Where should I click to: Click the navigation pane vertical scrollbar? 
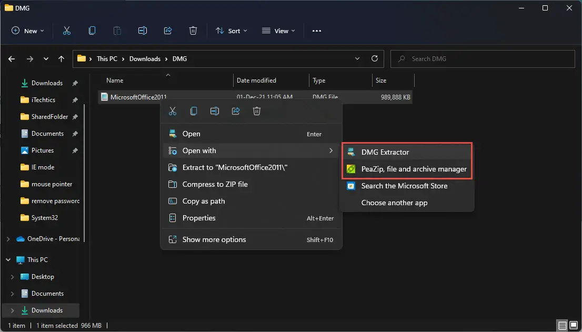tap(84, 173)
